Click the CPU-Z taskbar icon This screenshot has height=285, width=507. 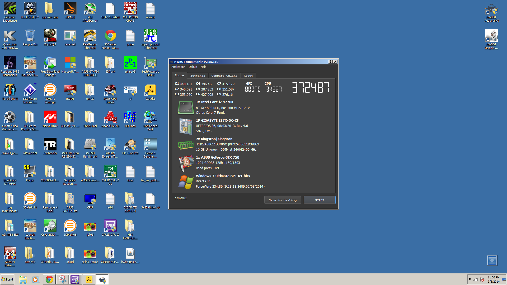click(x=75, y=279)
